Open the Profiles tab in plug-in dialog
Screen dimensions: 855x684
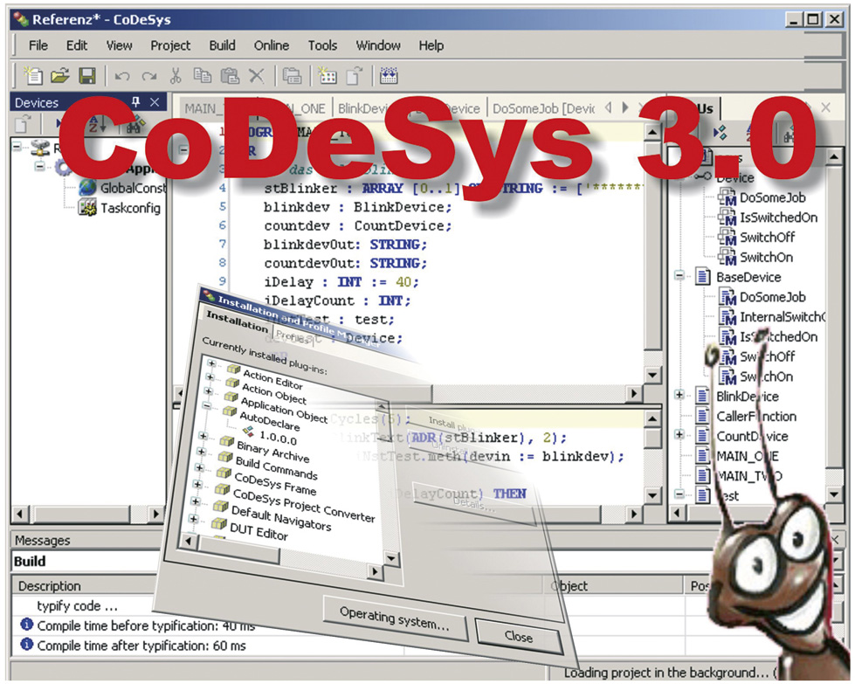tap(293, 336)
